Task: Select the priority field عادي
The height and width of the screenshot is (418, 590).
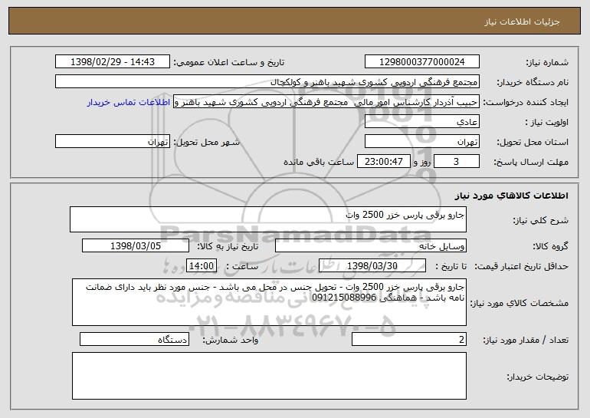Action: point(421,122)
